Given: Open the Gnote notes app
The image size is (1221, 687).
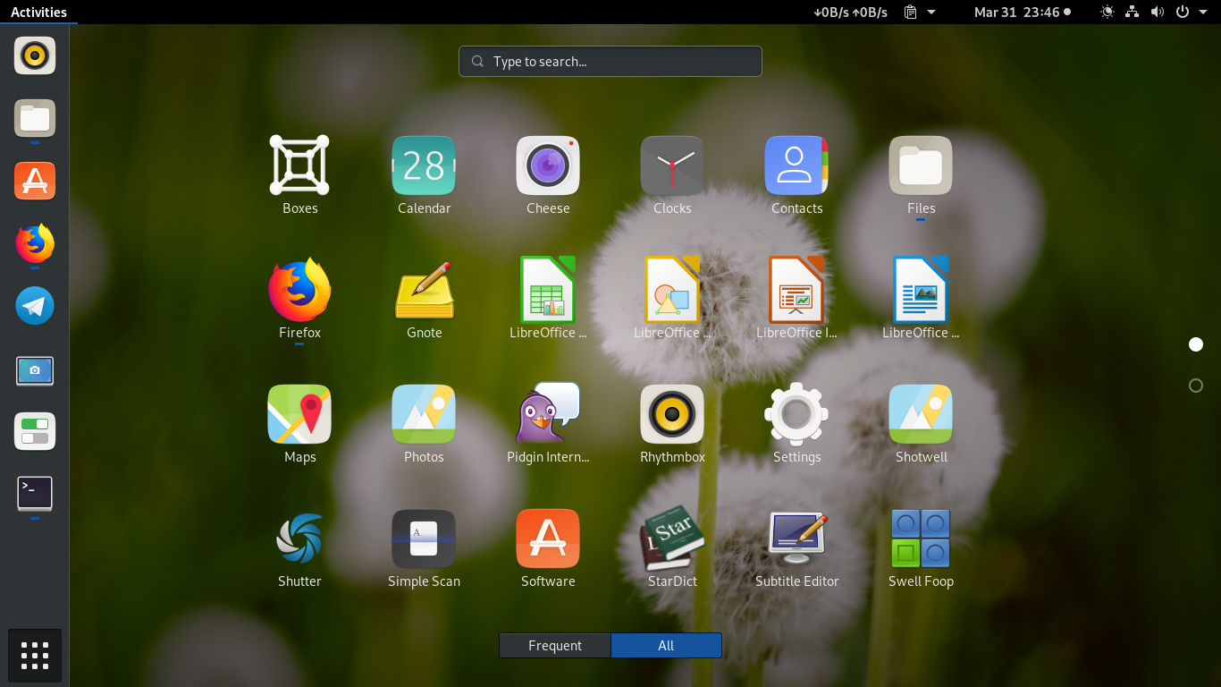Looking at the screenshot, I should click(x=424, y=290).
